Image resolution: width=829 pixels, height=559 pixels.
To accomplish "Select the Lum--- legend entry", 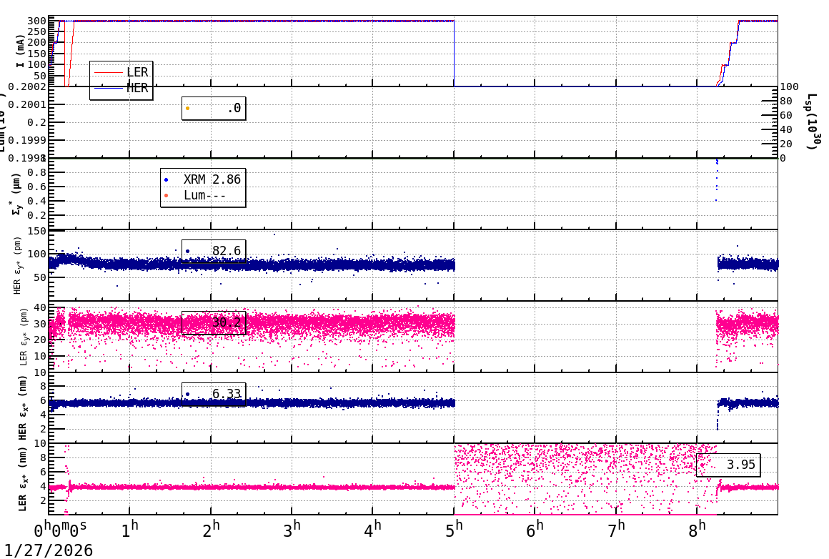I will click(204, 195).
